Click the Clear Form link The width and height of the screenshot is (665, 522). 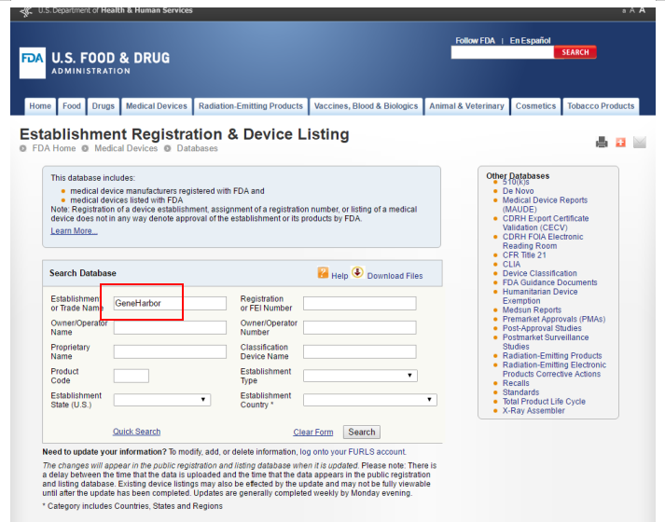tap(312, 433)
